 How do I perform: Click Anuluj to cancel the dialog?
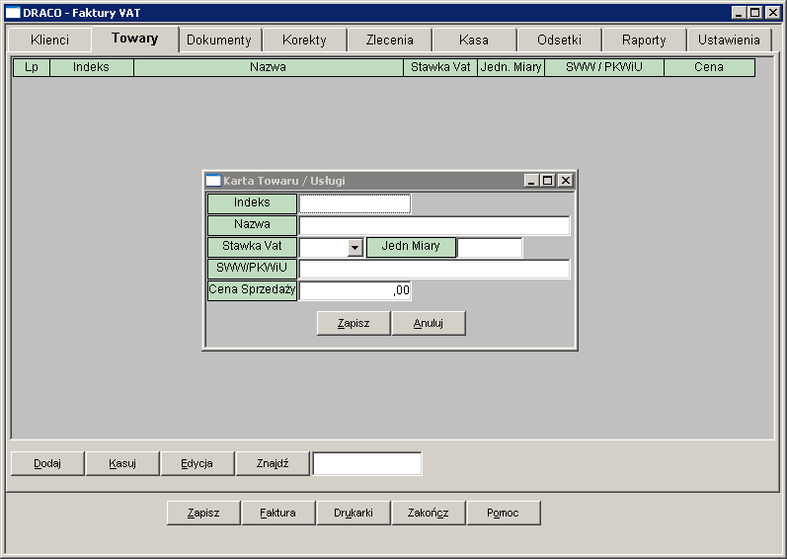coord(429,323)
